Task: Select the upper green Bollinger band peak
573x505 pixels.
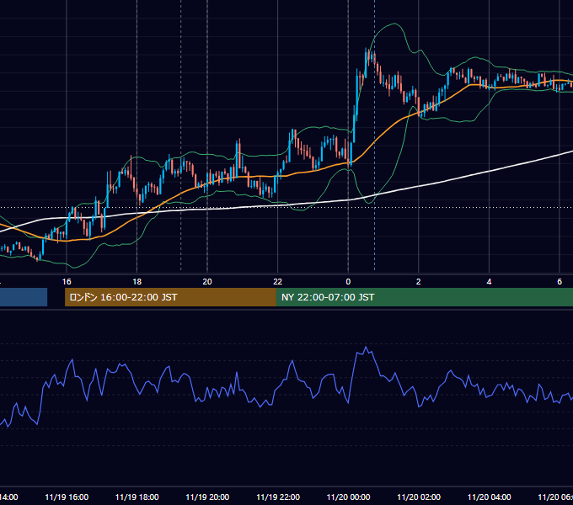Action: point(394,24)
